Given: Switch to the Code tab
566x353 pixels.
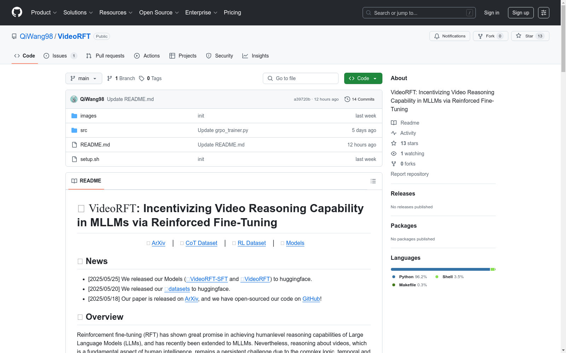Looking at the screenshot, I should (x=25, y=56).
